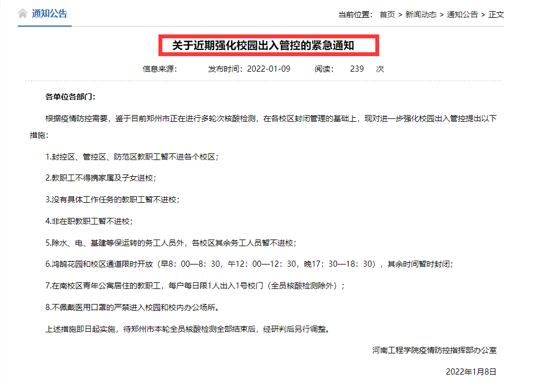The height and width of the screenshot is (389, 541).
Task: Select the 通知公告 section tab heading
Action: click(49, 13)
